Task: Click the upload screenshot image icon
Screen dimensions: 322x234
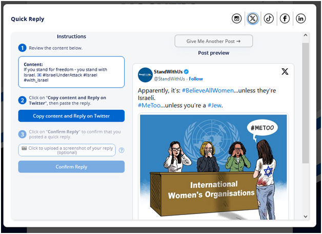Action: click(24, 148)
